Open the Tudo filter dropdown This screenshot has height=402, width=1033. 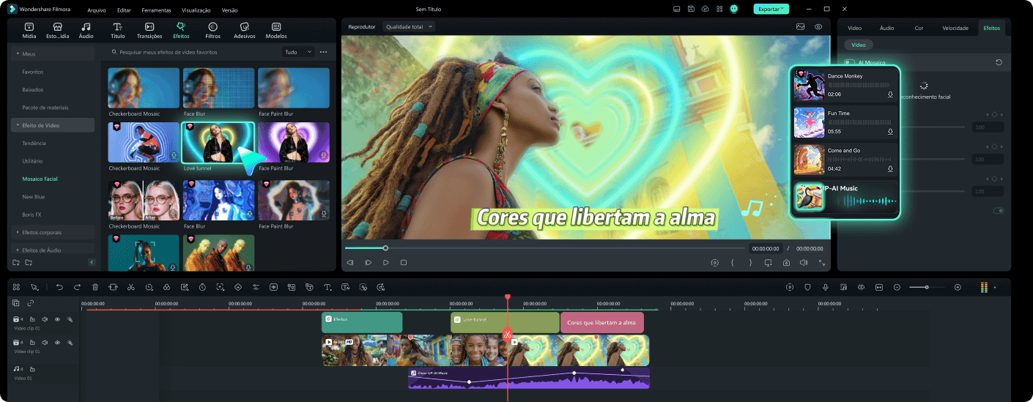tap(298, 52)
